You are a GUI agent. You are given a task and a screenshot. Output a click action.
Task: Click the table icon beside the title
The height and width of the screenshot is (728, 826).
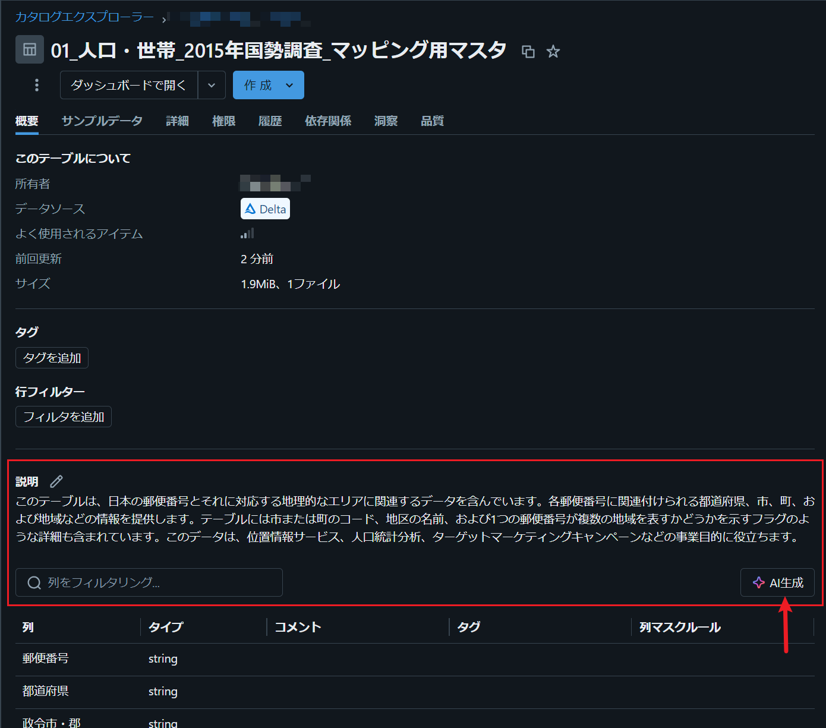click(x=30, y=50)
